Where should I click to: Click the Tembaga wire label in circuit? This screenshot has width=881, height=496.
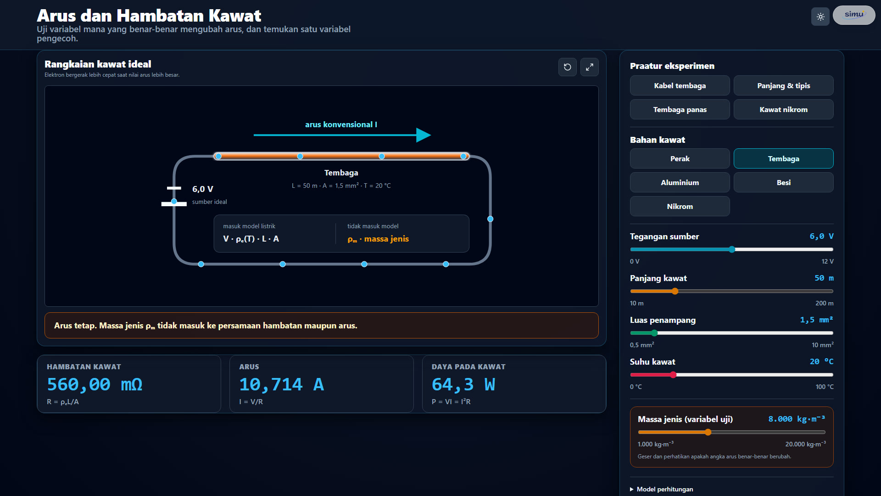pyautogui.click(x=341, y=173)
